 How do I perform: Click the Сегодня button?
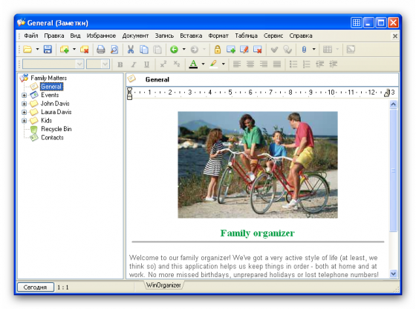pyautogui.click(x=36, y=288)
